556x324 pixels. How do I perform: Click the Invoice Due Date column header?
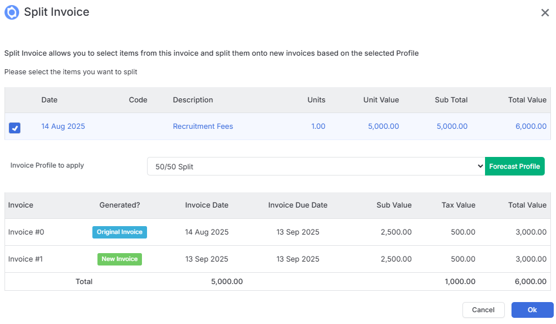tap(298, 205)
